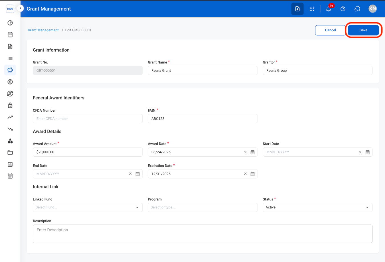The height and width of the screenshot is (262, 385).
Task: Open the dollar refresh arrows icon
Action: (10, 94)
